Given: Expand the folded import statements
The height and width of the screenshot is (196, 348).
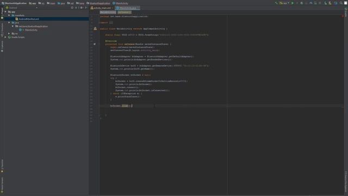Looking at the screenshot, I should 111,22.
